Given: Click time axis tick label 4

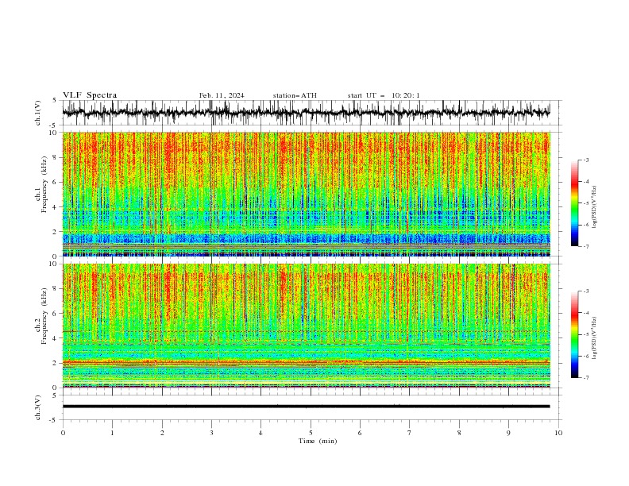Looking at the screenshot, I should [260, 433].
